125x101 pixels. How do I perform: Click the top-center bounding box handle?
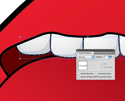click(x=88, y=37)
